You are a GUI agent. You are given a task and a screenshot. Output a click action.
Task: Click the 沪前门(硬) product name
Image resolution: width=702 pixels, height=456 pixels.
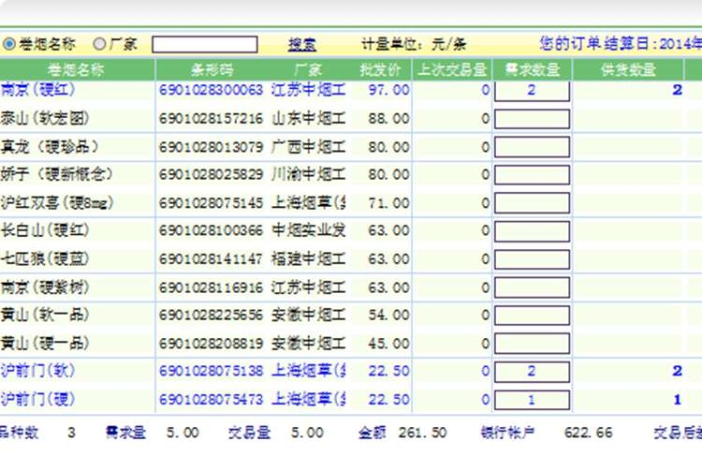[x=37, y=399]
